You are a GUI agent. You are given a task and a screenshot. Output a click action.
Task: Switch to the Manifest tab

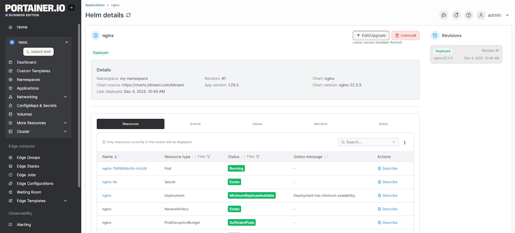(x=321, y=124)
